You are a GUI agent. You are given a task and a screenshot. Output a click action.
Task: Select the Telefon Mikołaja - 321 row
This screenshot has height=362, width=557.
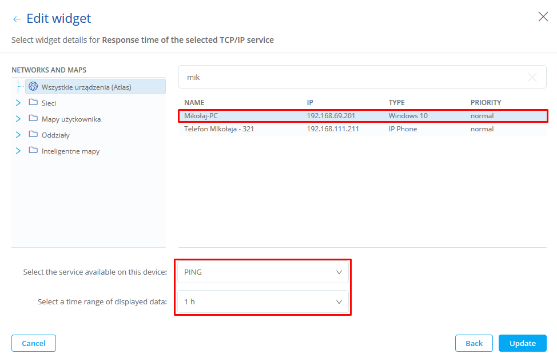363,129
